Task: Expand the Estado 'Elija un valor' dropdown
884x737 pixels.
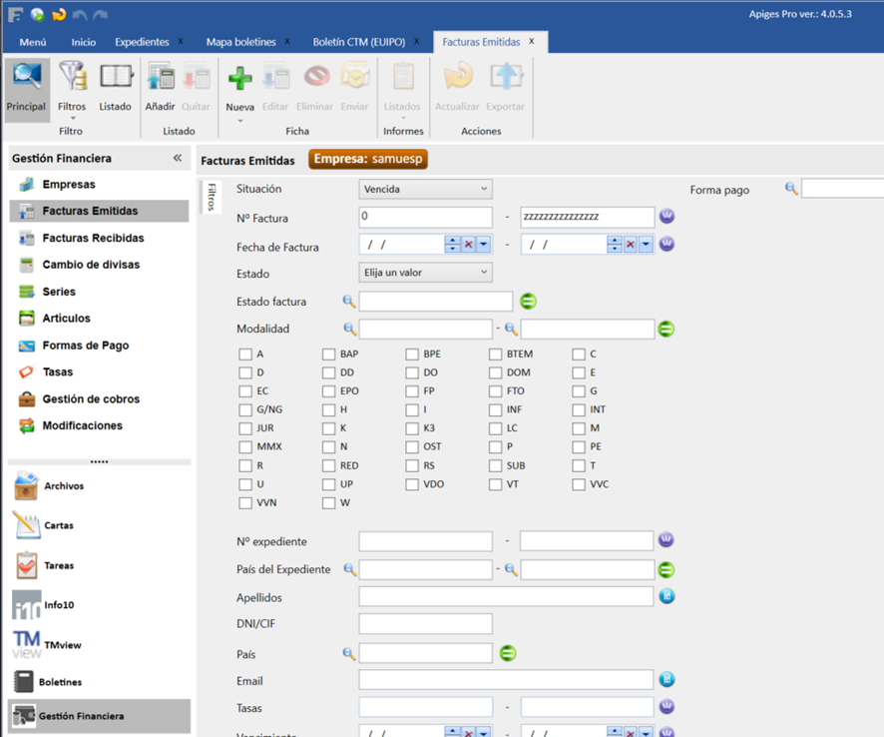Action: 425,273
